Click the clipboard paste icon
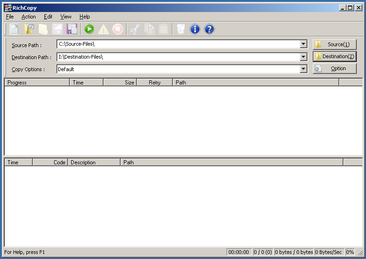366x259 pixels. (164, 29)
